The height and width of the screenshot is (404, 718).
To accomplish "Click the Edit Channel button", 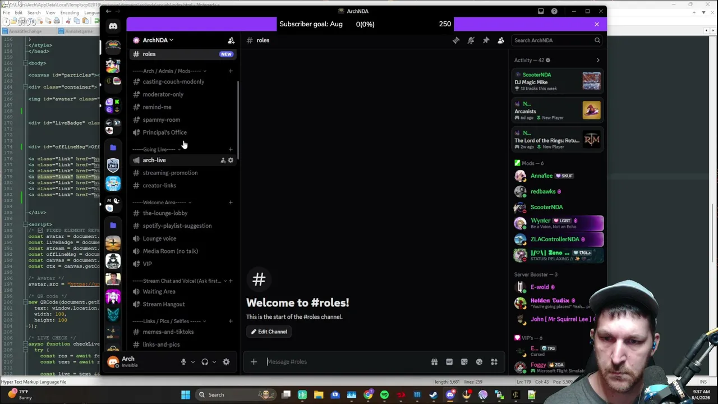I will 269,332.
